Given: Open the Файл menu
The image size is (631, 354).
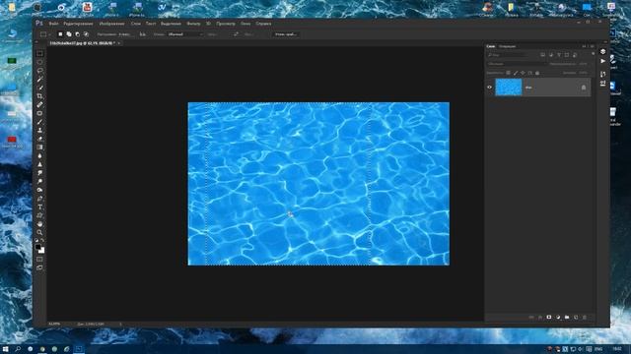Looking at the screenshot, I should tap(53, 24).
